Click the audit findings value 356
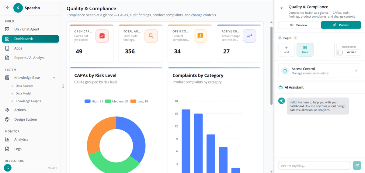This screenshot has height=173, width=365. [x=130, y=51]
